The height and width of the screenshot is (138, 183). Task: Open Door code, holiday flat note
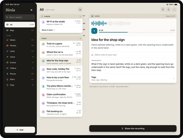click(x=61, y=70)
